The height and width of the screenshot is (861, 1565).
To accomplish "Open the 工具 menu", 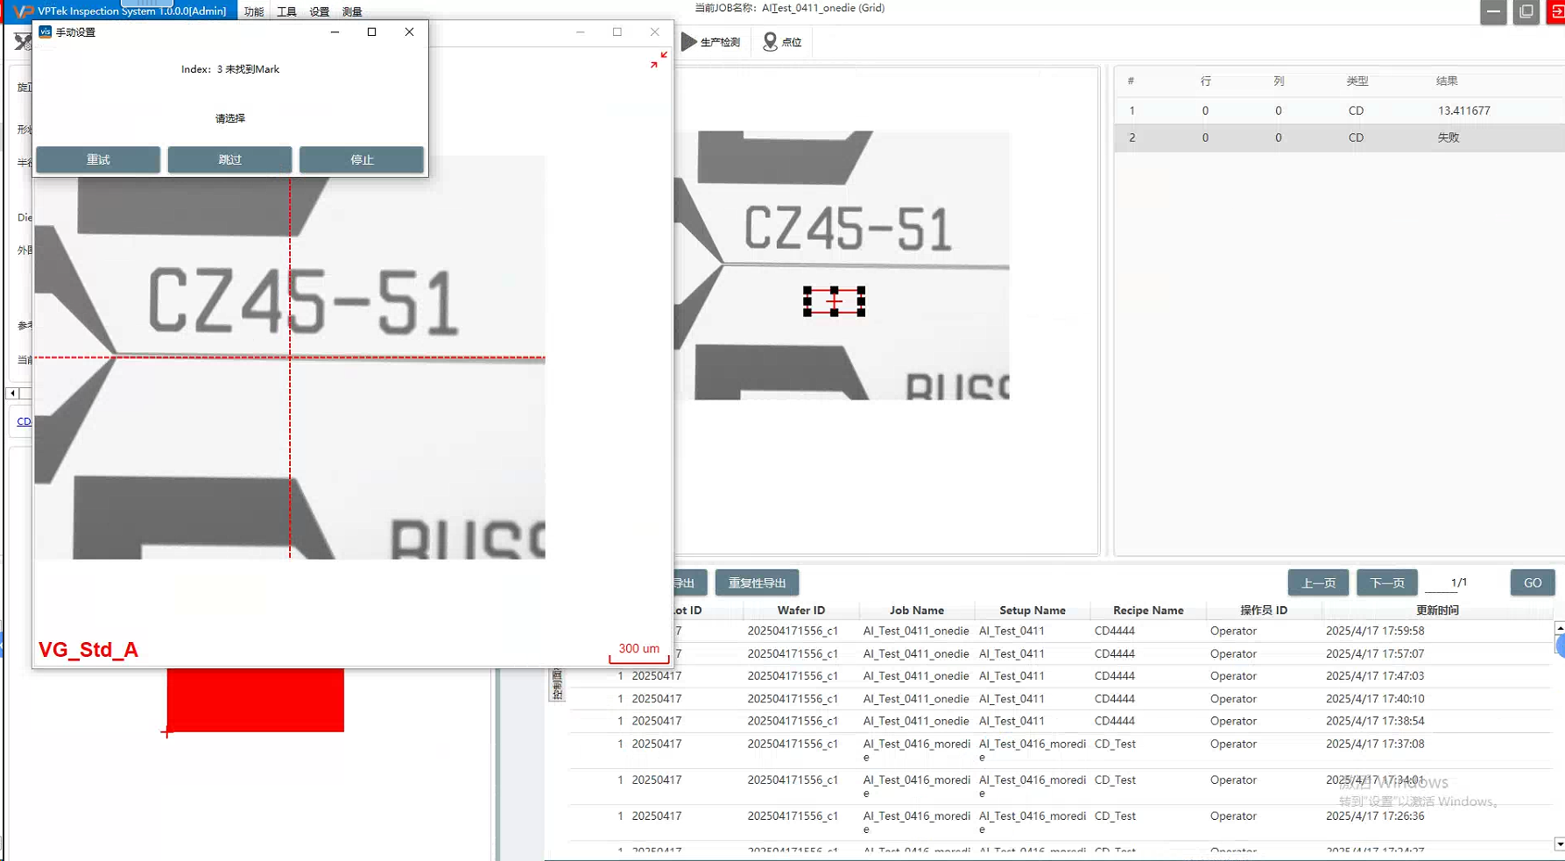I will pos(286,11).
